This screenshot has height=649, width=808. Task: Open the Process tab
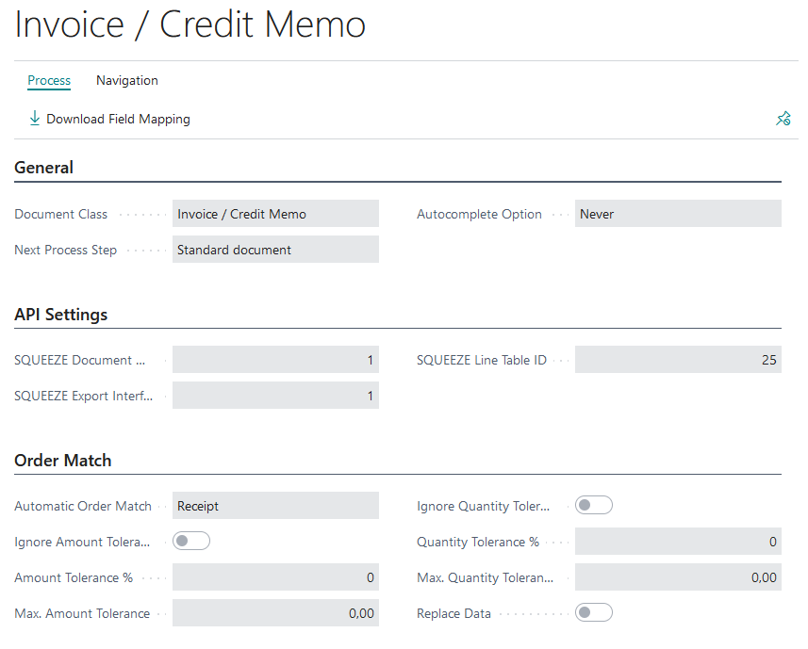click(x=49, y=81)
